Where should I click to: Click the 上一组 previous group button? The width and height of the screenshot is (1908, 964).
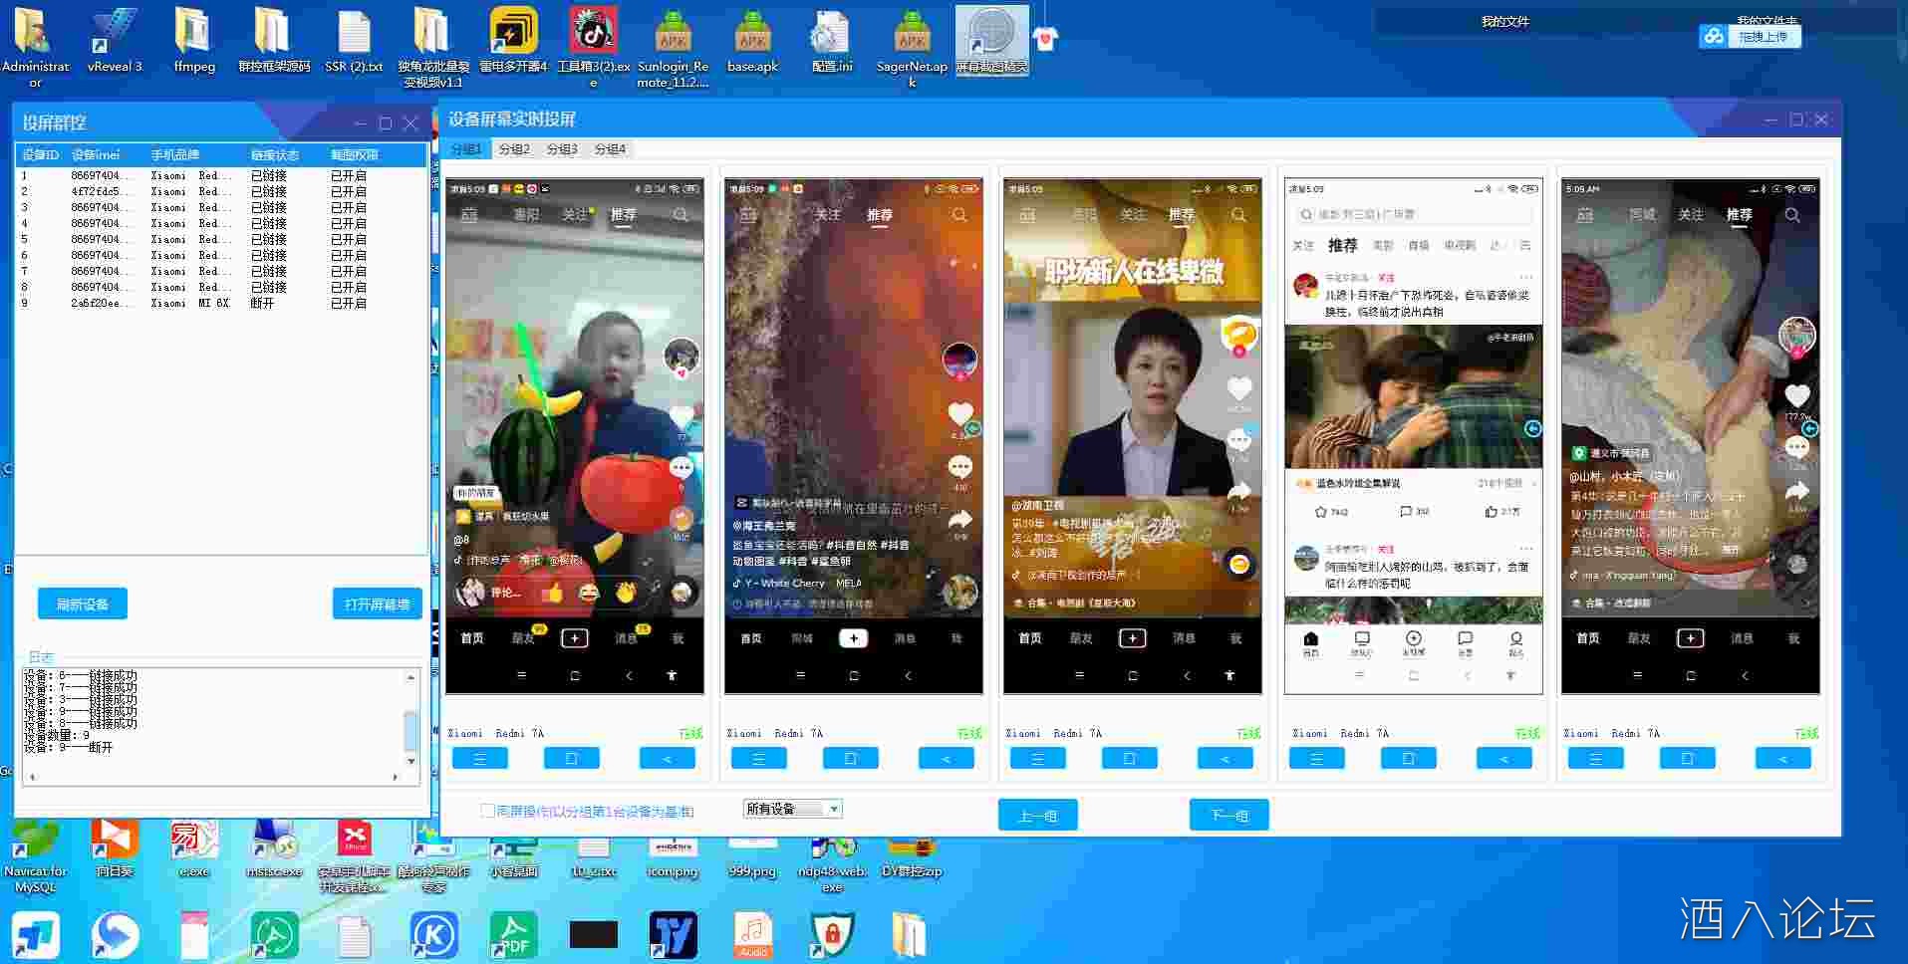point(1037,815)
